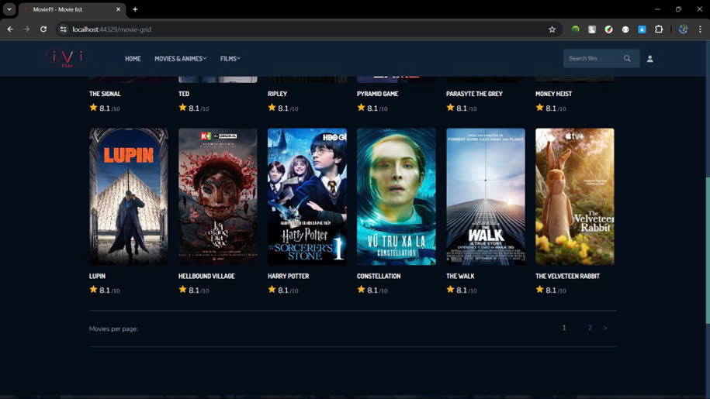Viewport: 710px width, 399px height.
Task: Click the CONSTELLATION title link
Action: (379, 276)
